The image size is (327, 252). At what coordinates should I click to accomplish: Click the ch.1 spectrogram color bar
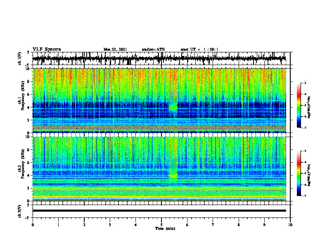[x=299, y=105]
